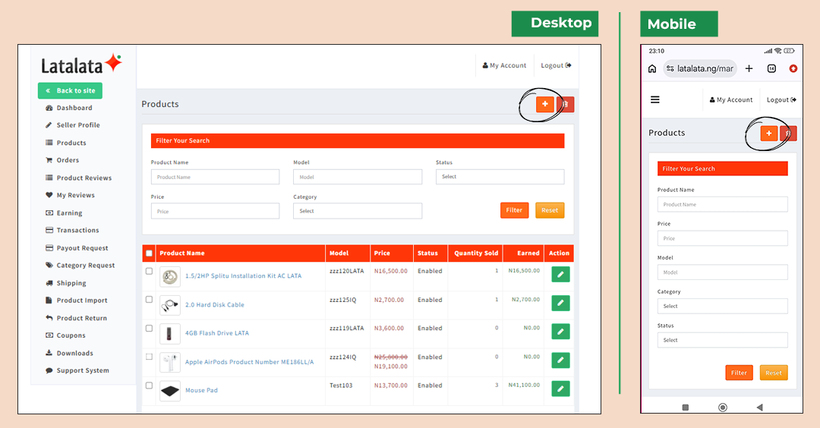Tap the Android recent apps square button

pos(686,407)
